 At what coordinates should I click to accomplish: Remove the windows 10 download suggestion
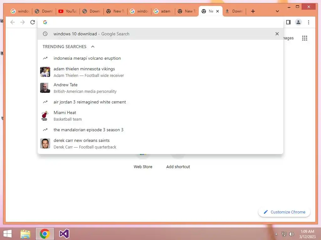[277, 34]
